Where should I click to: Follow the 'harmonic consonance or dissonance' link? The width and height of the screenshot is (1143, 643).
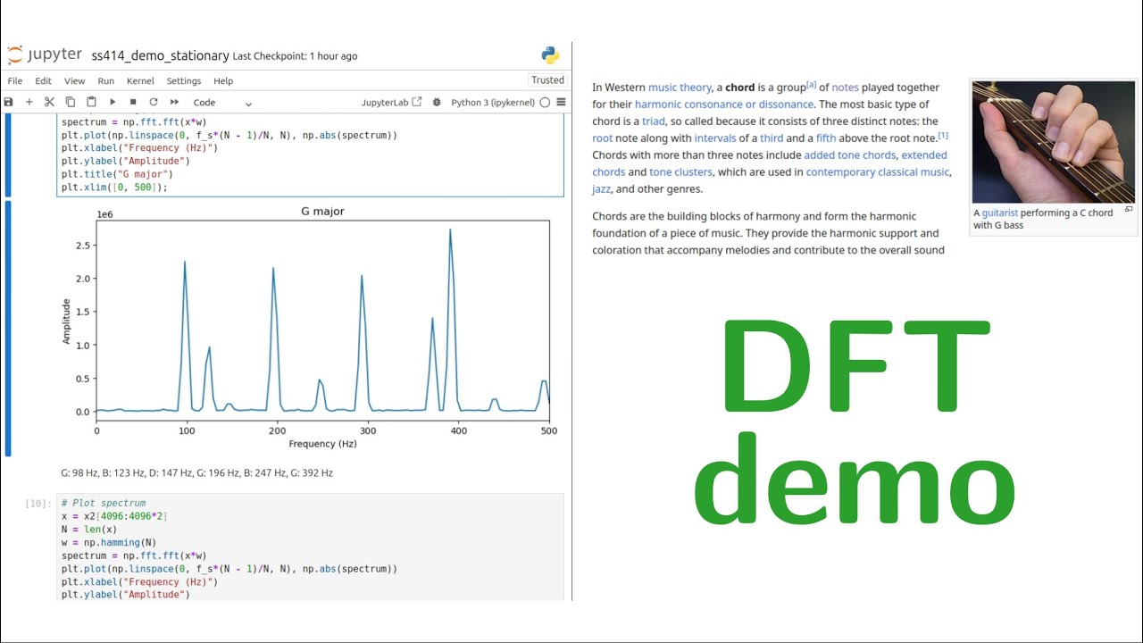(724, 104)
